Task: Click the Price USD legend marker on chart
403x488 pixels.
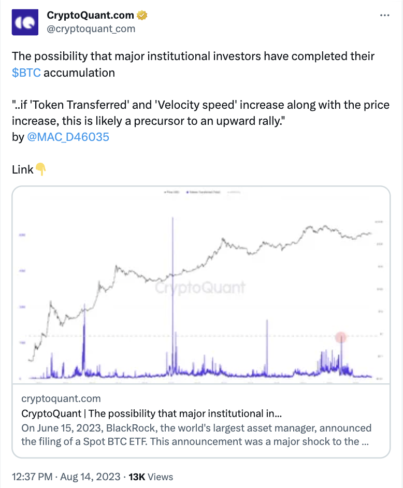Action: pos(166,192)
